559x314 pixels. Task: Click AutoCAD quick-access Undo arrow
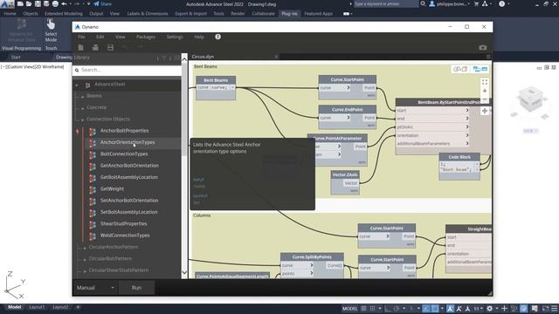click(64, 3)
